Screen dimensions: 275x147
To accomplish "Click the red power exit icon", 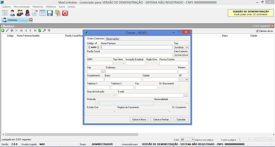I will click(65, 13).
